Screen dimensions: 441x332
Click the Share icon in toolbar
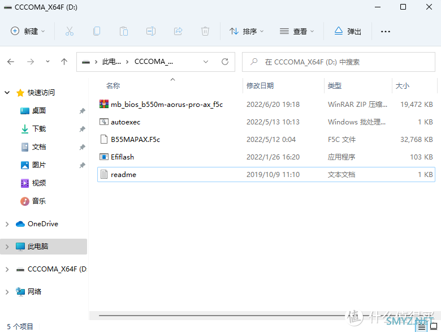[178, 31]
